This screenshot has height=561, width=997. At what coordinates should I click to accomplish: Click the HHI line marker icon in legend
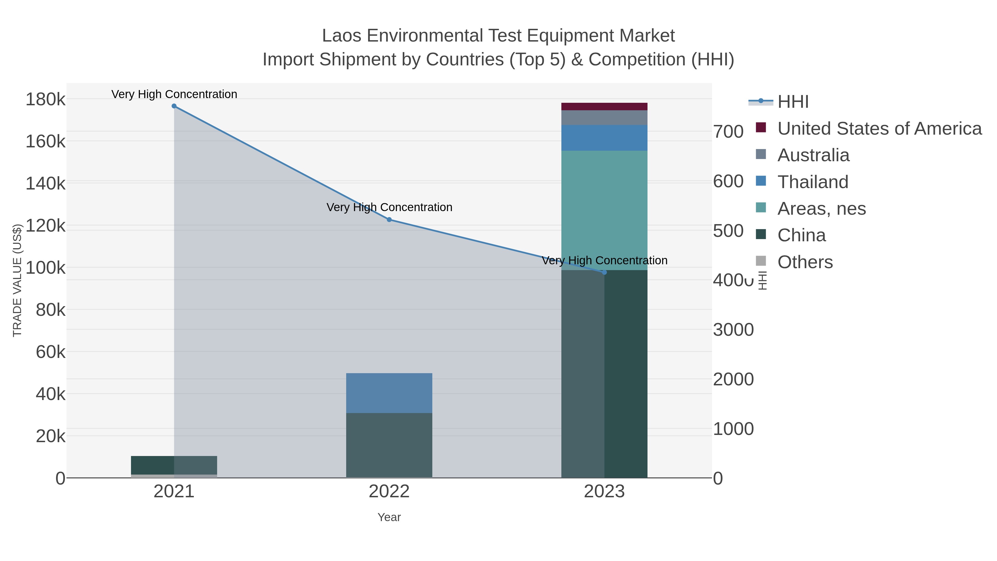761,101
